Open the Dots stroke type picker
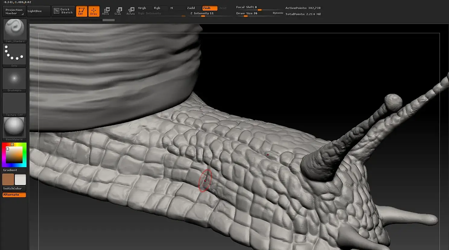This screenshot has width=449, height=250. pyautogui.click(x=14, y=54)
